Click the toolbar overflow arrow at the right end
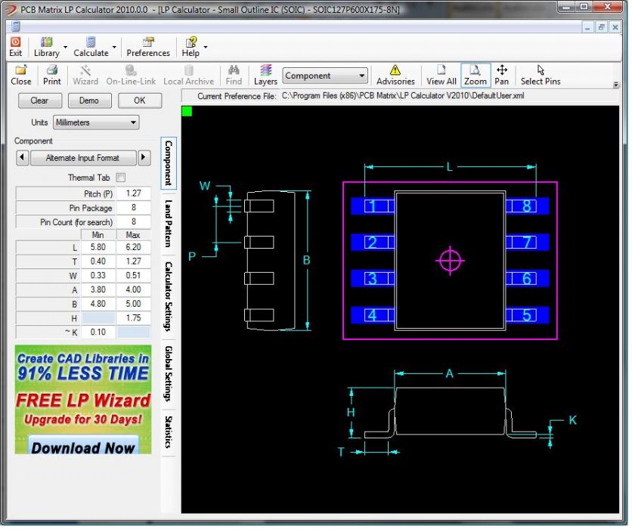This screenshot has height=529, width=632. (x=616, y=85)
